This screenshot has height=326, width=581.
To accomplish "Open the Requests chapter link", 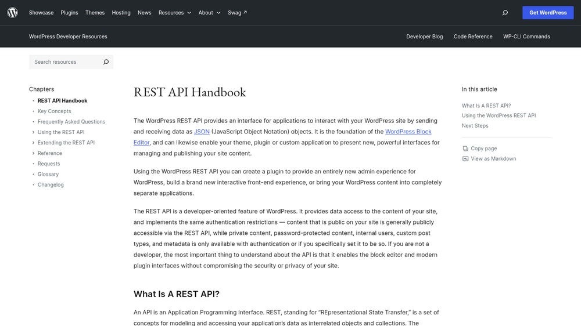I will click(49, 164).
